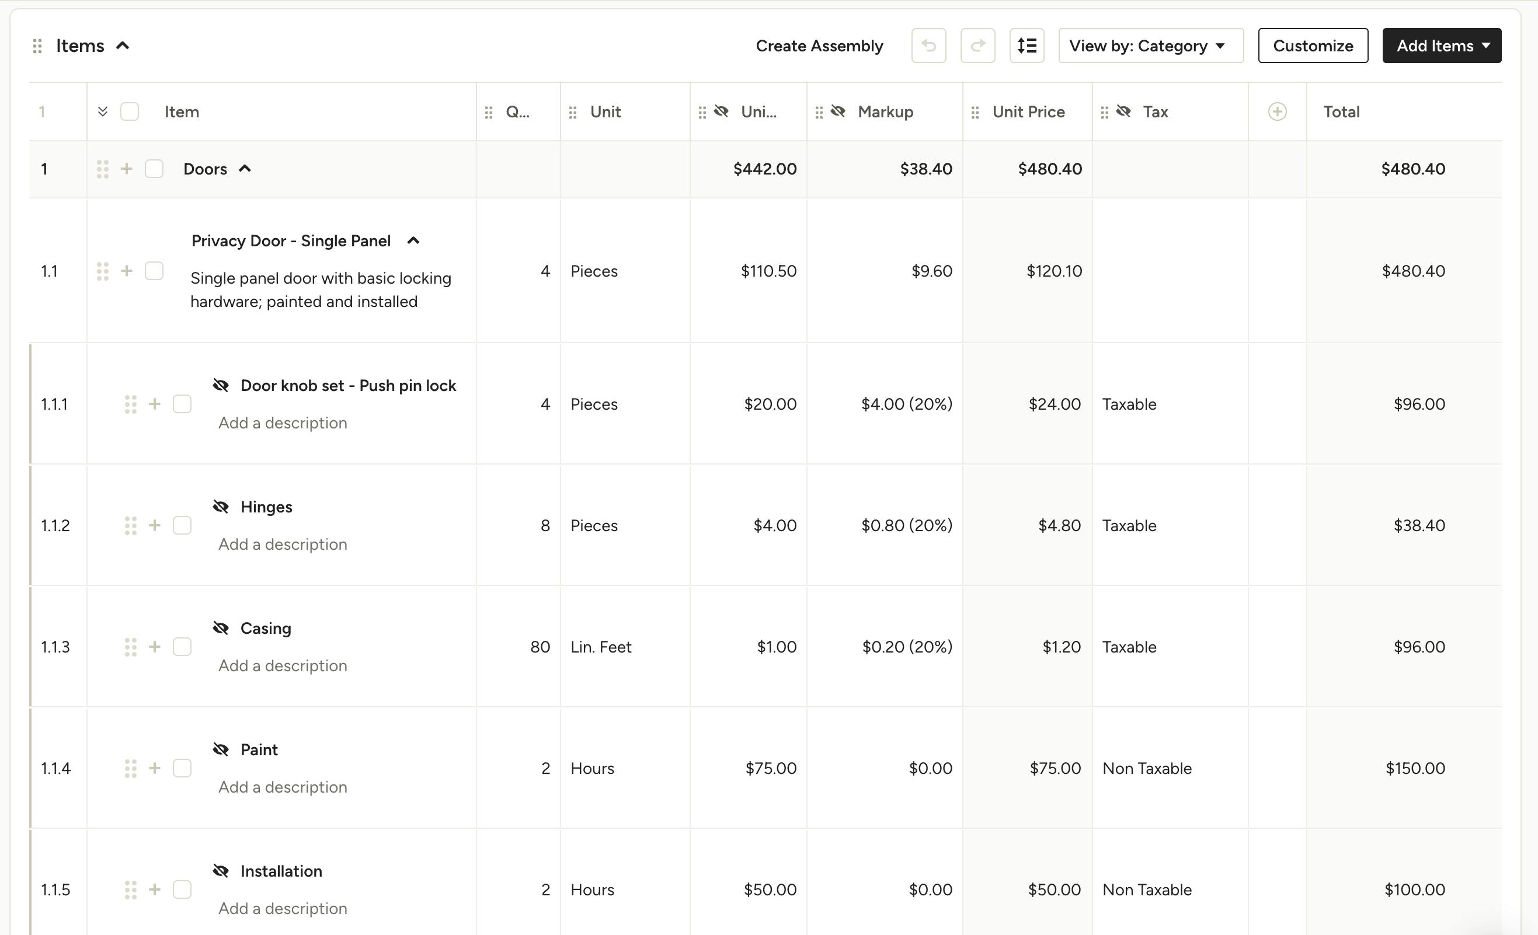Collapse all rows with double chevron
Viewport: 1538px width, 935px height.
pos(103,111)
